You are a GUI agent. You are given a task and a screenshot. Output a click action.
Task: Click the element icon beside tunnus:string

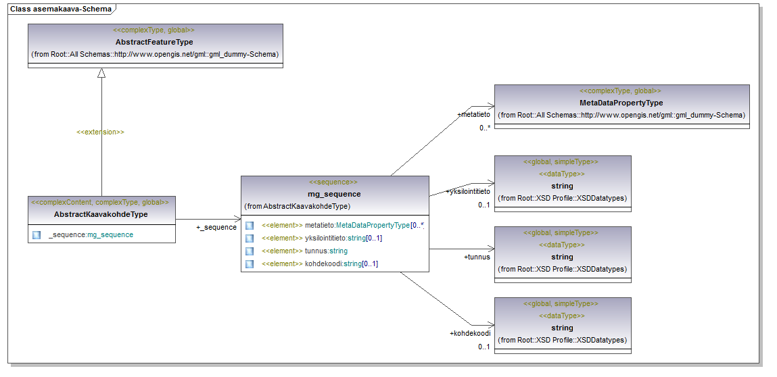[250, 251]
